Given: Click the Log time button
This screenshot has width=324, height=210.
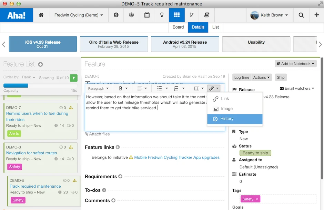Looking at the screenshot, I should [x=242, y=77].
